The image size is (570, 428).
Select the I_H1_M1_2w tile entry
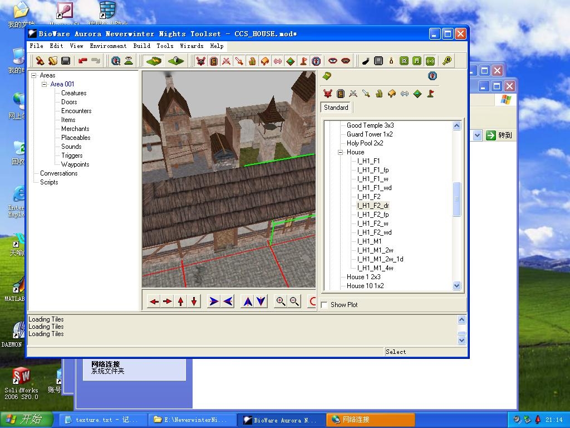click(x=375, y=250)
